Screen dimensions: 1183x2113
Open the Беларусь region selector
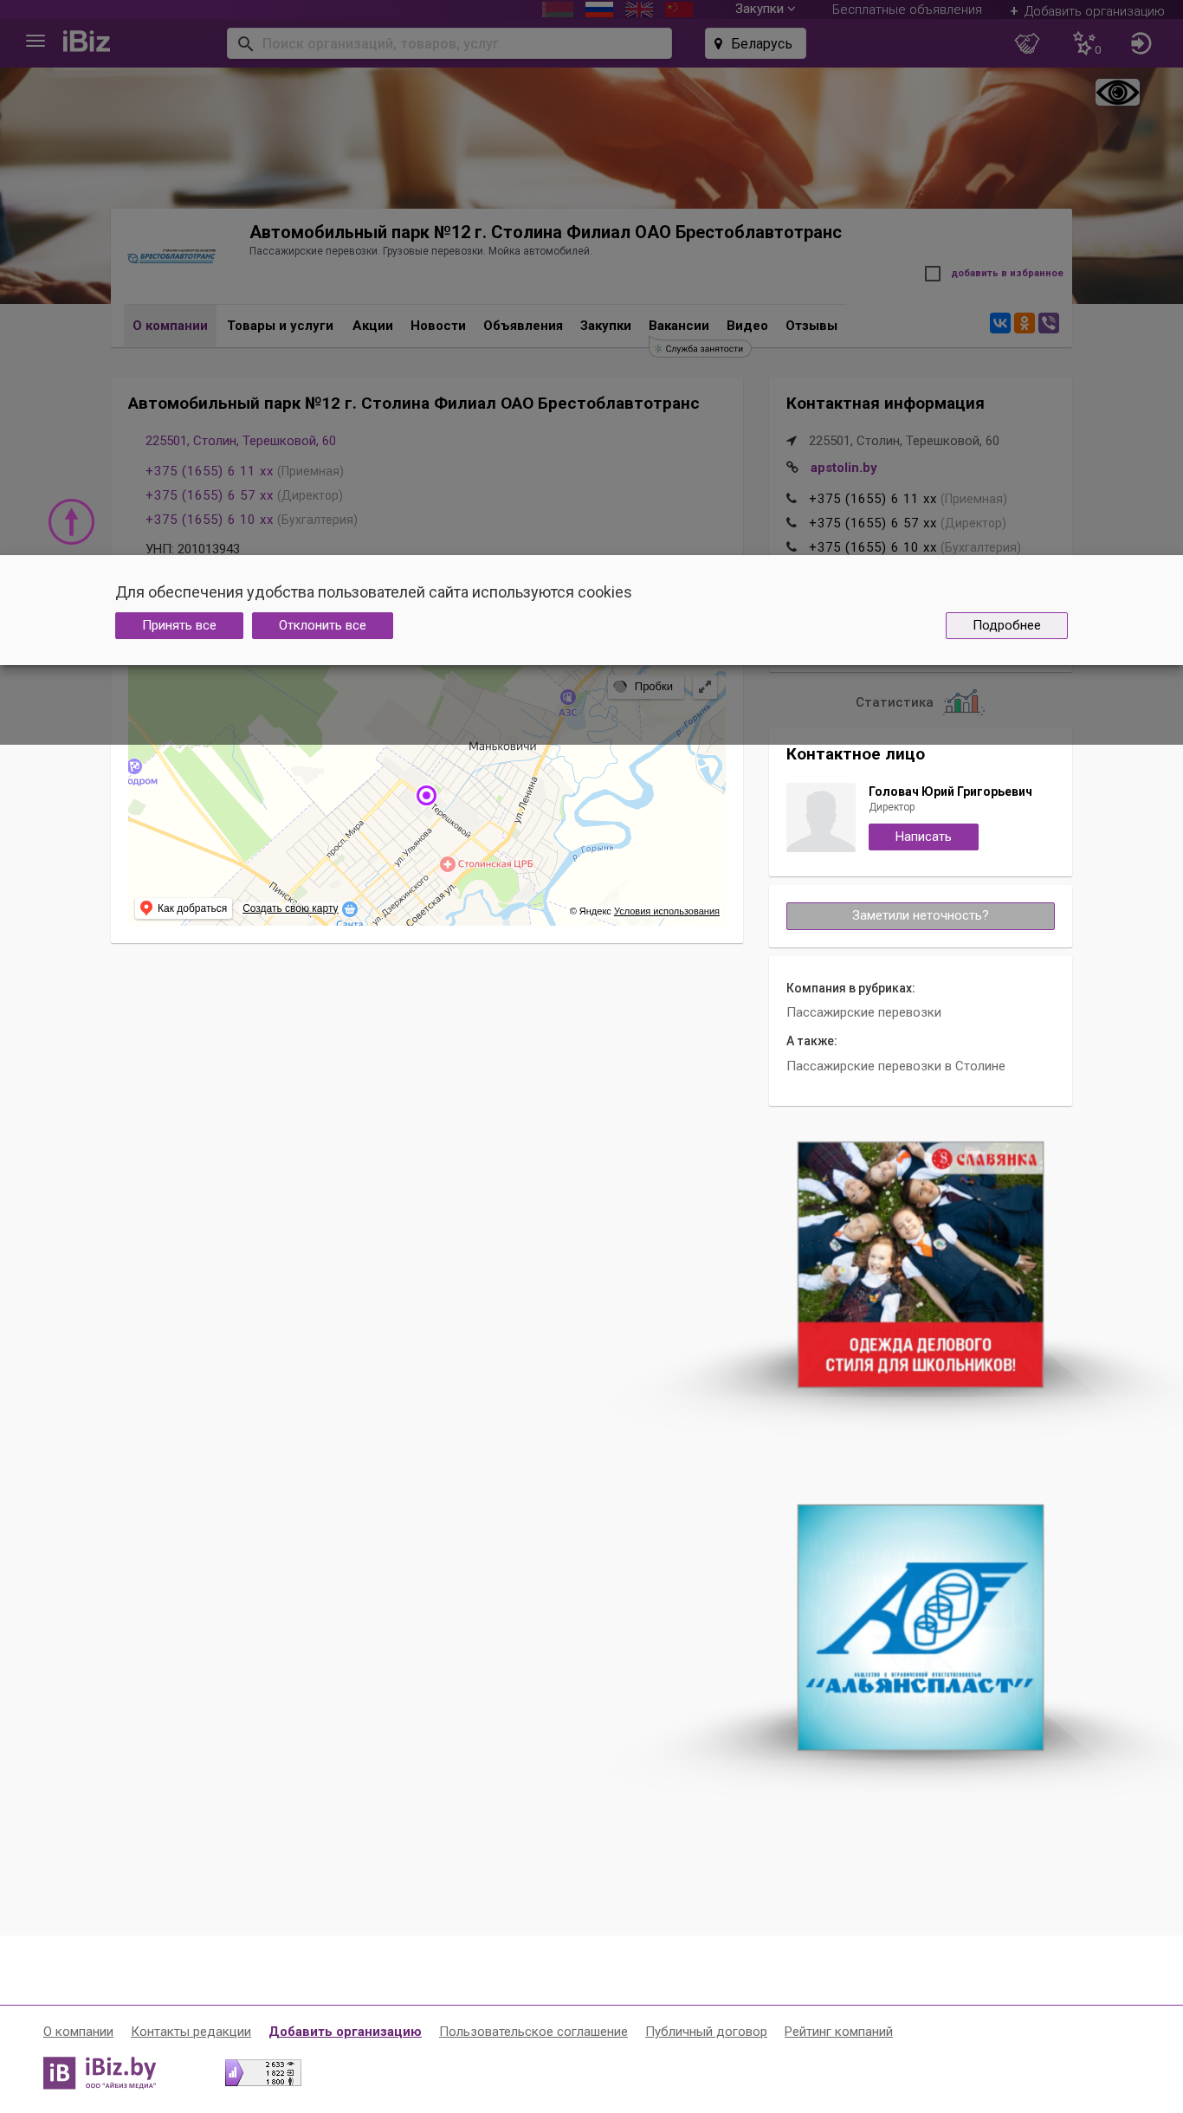755,43
